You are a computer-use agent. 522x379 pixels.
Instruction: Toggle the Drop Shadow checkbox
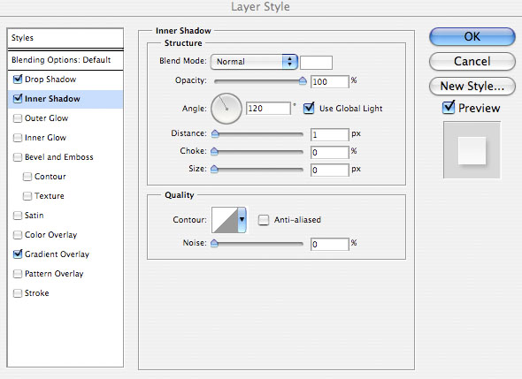[x=18, y=80]
